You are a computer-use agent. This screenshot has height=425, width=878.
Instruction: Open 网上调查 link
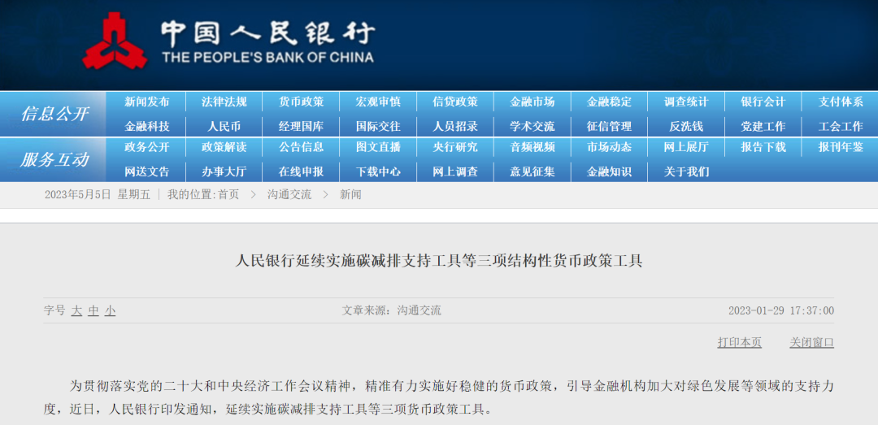click(x=455, y=172)
